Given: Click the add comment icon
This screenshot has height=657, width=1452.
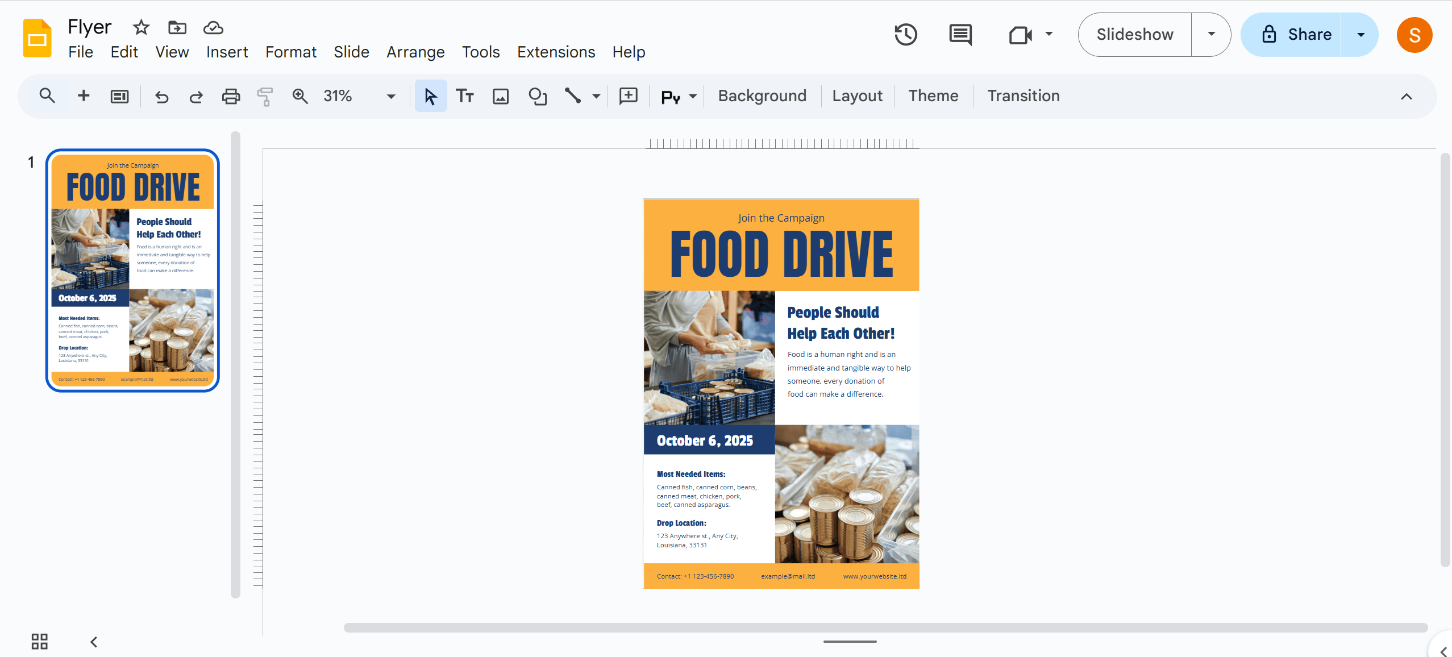Looking at the screenshot, I should click(x=629, y=96).
